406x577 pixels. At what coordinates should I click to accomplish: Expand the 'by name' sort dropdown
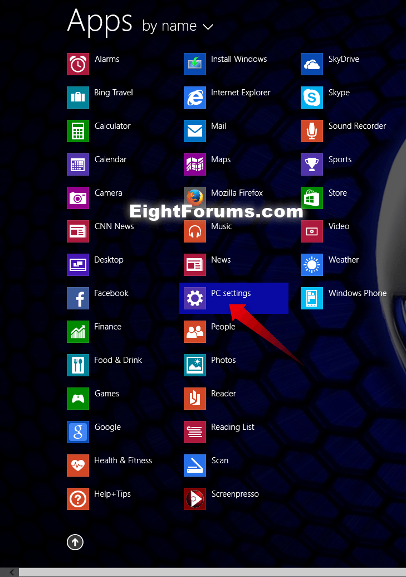point(178,26)
